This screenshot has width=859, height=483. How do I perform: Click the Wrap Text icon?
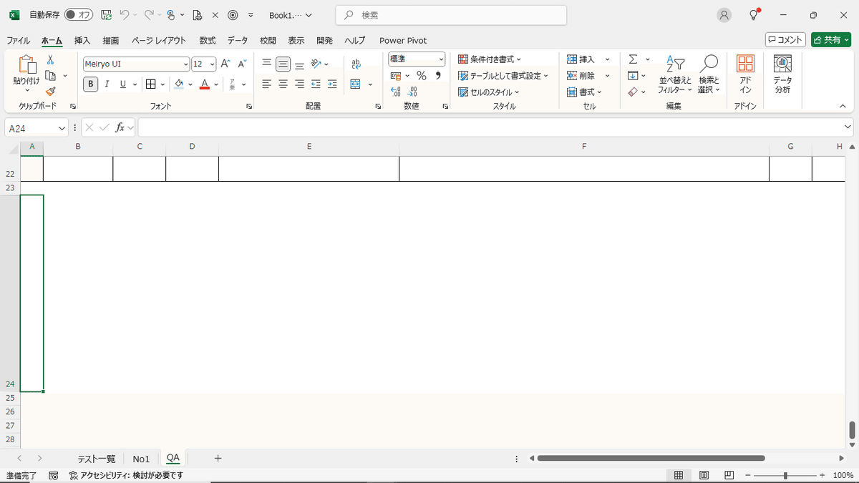[356, 64]
